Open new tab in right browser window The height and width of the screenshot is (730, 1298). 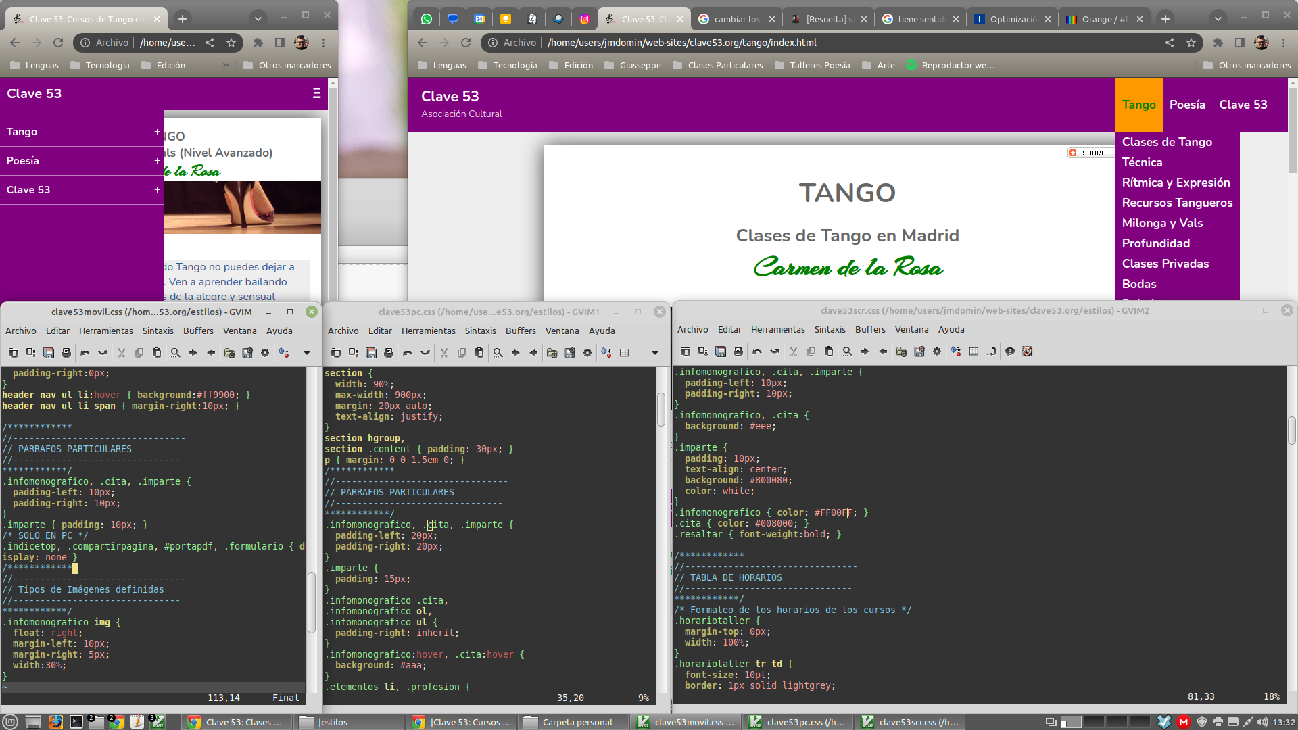coord(1165,19)
